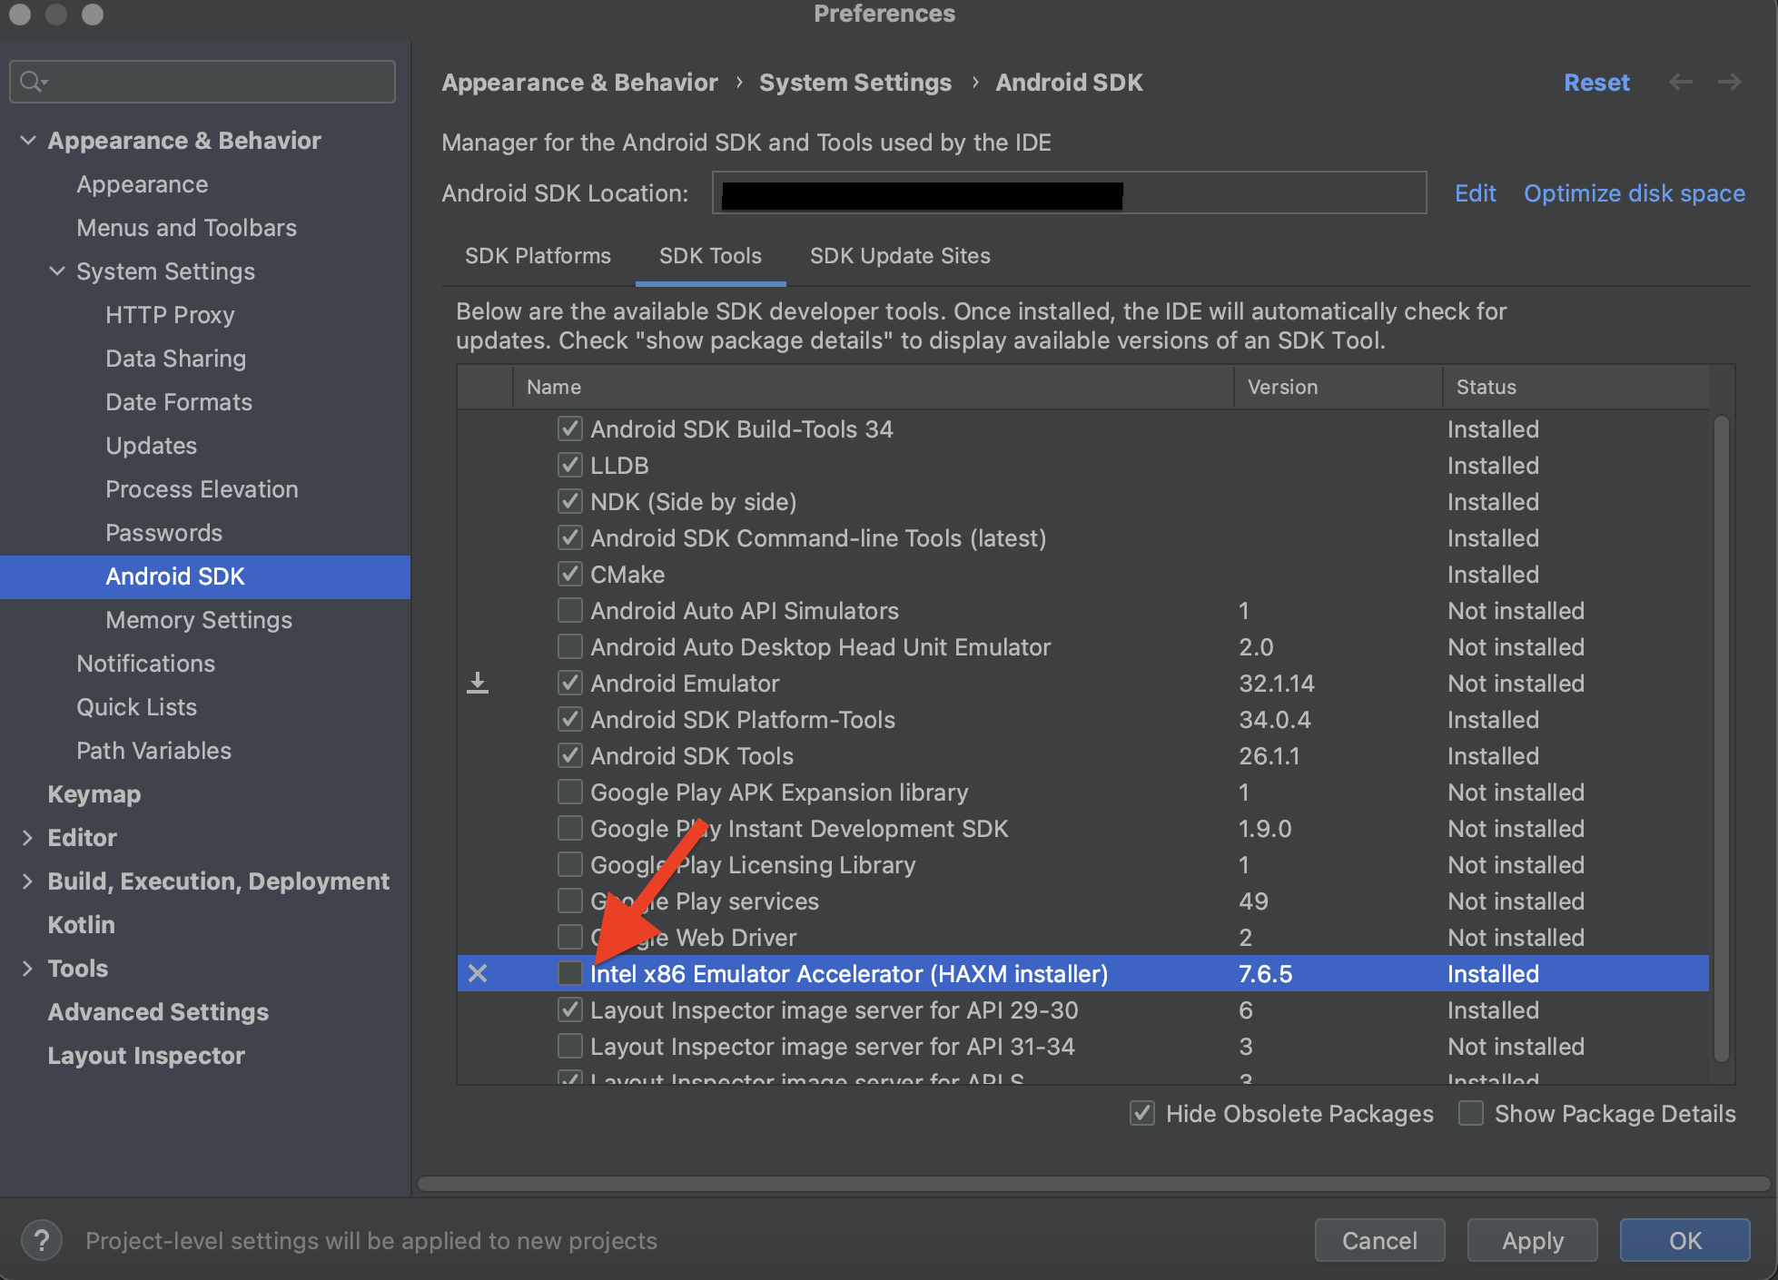Click the back navigation arrow
The width and height of the screenshot is (1778, 1280).
(1681, 83)
